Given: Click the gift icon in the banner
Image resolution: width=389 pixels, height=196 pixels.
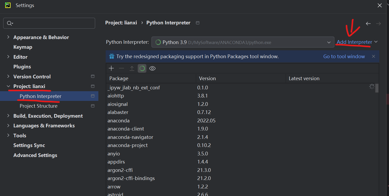Looking at the screenshot, I should point(112,56).
